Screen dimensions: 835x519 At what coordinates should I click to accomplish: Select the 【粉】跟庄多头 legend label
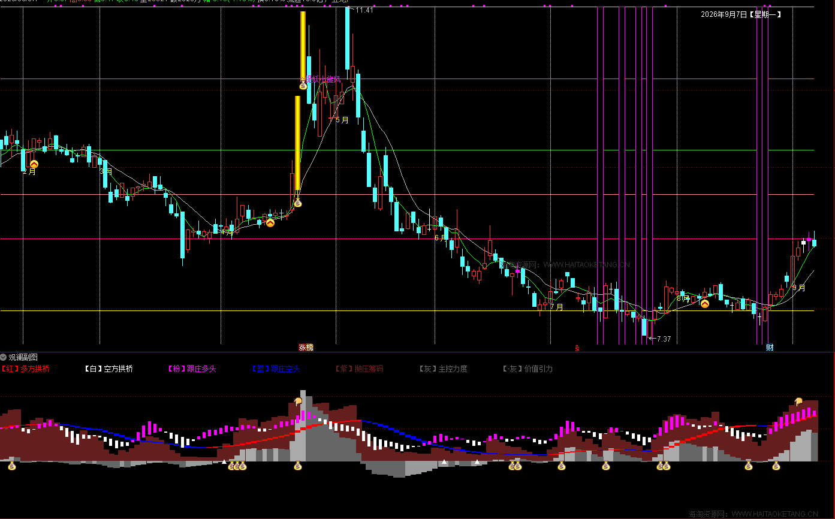pyautogui.click(x=191, y=369)
